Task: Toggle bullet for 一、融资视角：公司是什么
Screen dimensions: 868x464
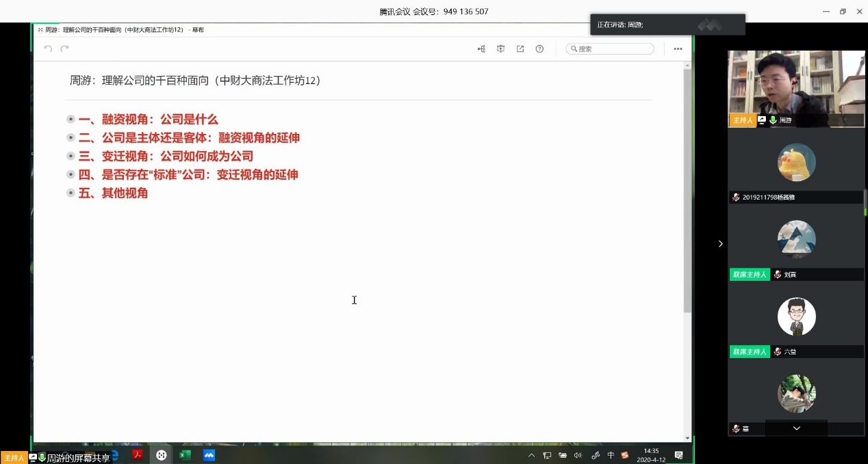Action: pyautogui.click(x=71, y=120)
